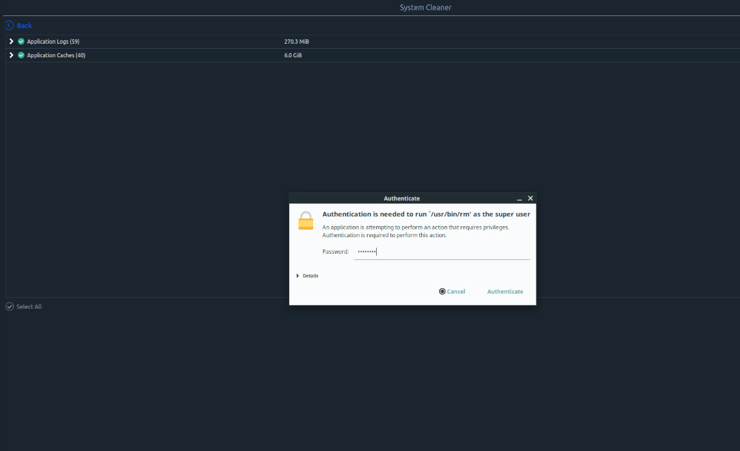Close the Authenticate dialog window
Viewport: 740px width, 451px height.
coord(530,198)
